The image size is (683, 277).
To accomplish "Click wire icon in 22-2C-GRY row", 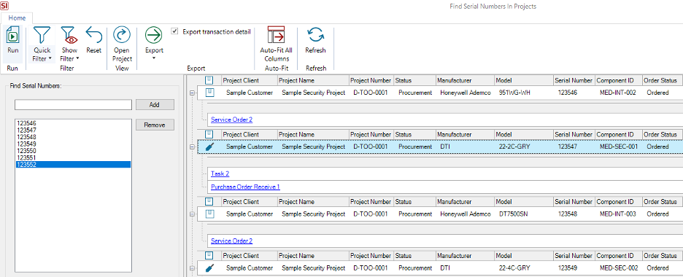I will 209,147.
